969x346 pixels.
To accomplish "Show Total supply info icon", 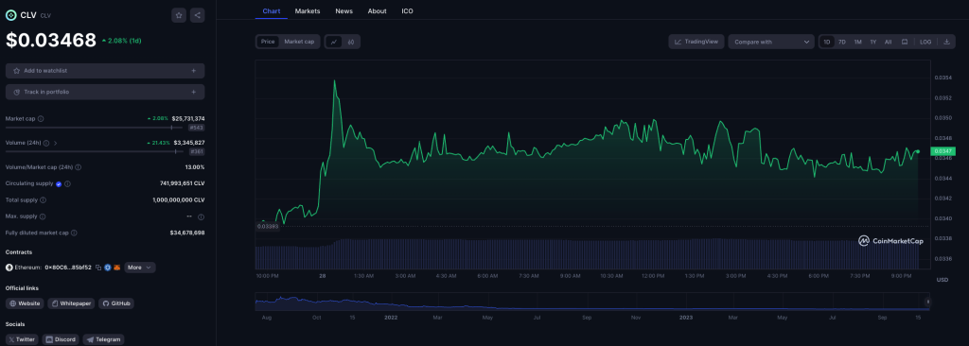I will pos(43,200).
